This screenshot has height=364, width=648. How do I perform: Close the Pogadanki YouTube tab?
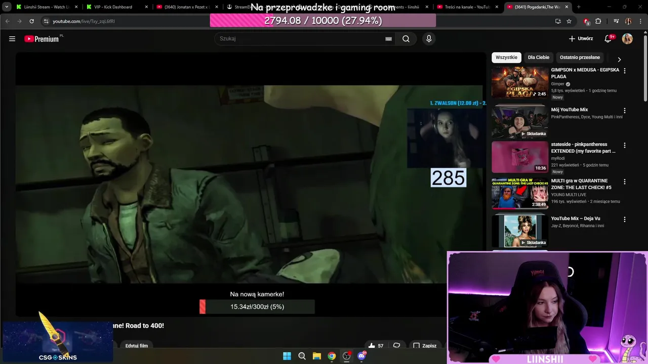pyautogui.click(x=566, y=7)
